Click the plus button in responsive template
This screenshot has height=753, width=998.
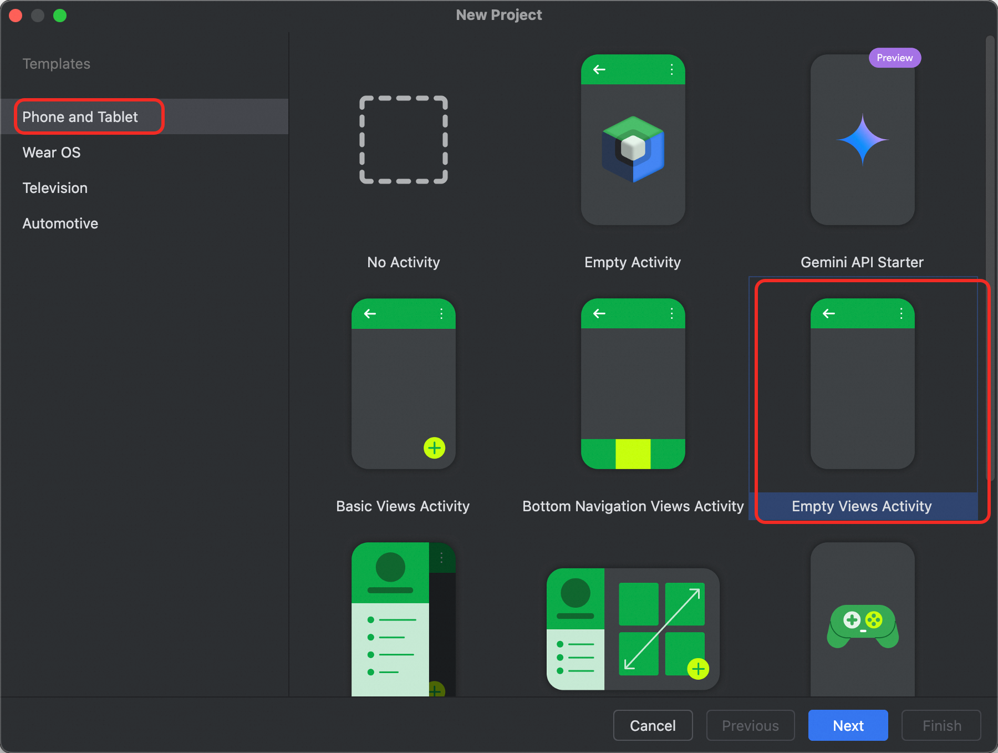pos(698,669)
